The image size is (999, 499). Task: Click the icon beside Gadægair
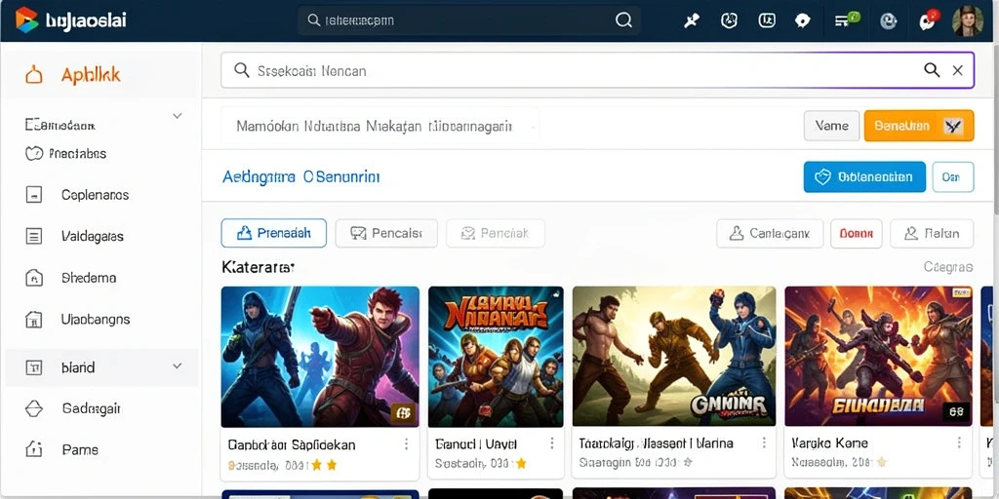tap(34, 408)
